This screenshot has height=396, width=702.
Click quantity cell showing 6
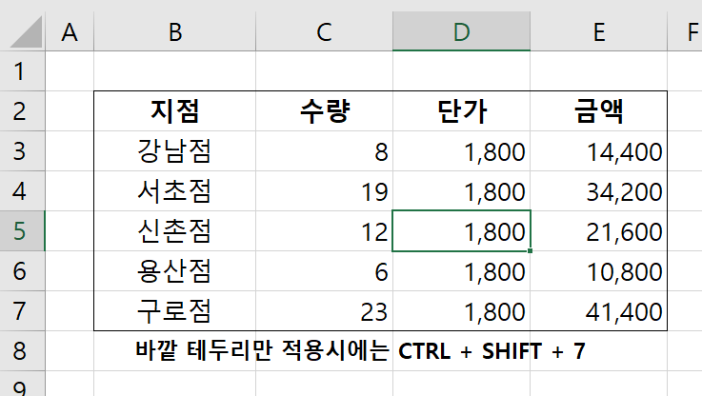[324, 271]
